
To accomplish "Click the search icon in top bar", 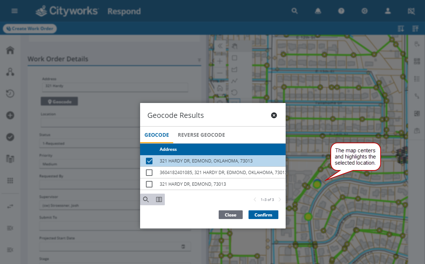I will coord(295,11).
